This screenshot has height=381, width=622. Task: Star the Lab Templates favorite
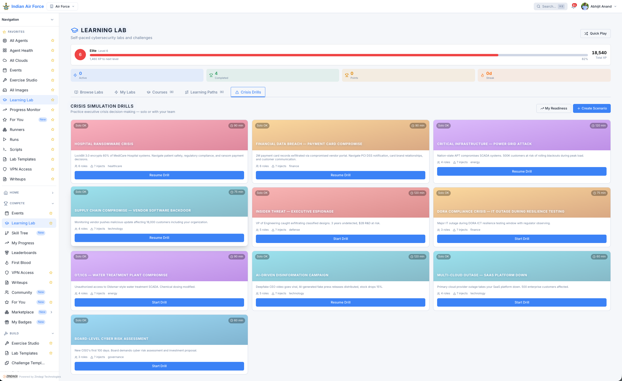click(53, 159)
